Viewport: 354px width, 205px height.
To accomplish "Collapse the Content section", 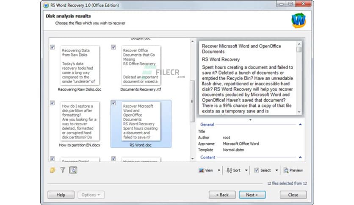I will tap(300, 157).
